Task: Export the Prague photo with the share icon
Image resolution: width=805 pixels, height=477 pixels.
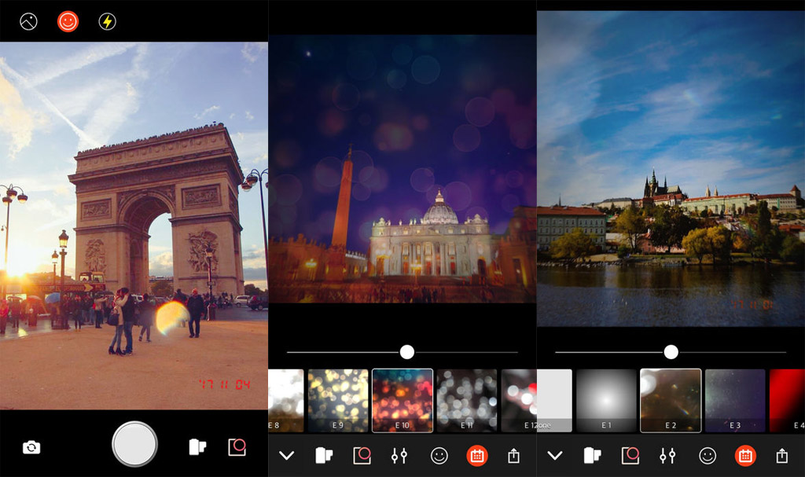Action: point(781,456)
